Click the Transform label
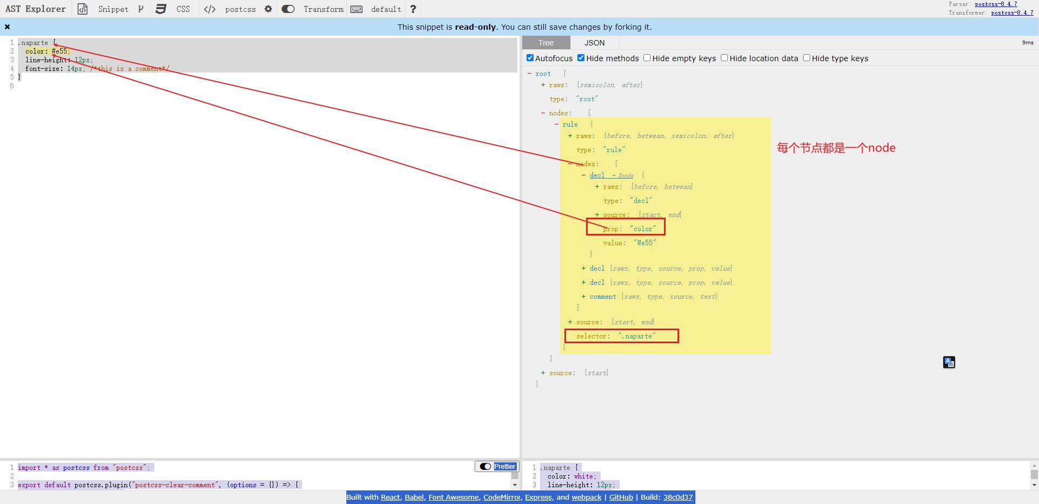 (324, 9)
